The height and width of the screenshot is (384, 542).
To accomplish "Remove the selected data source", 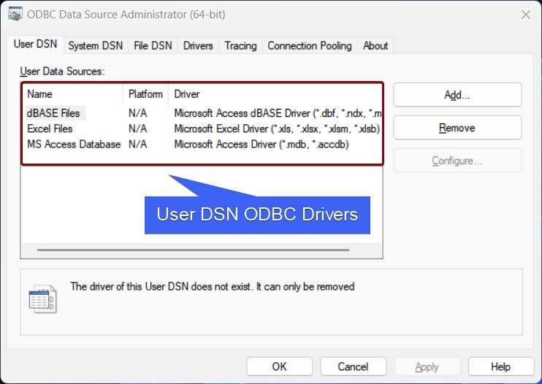I will (x=457, y=128).
